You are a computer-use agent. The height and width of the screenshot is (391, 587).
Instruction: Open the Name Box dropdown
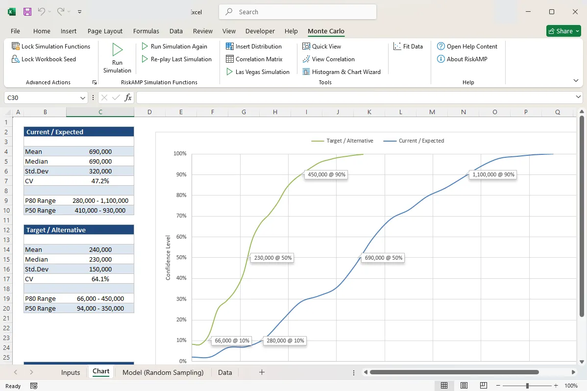pos(83,98)
